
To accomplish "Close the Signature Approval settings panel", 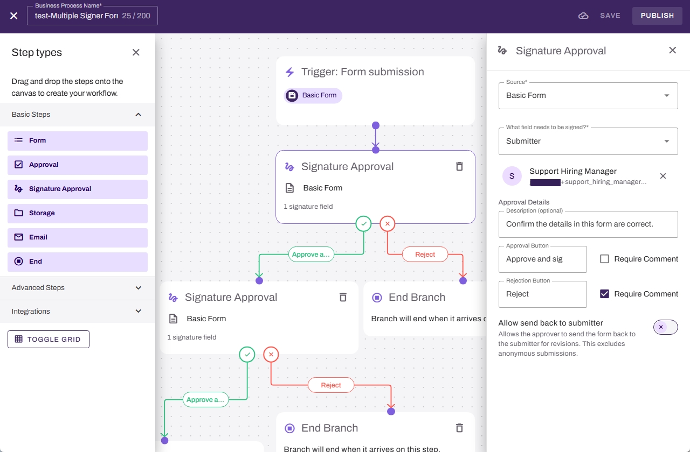I will pos(672,50).
